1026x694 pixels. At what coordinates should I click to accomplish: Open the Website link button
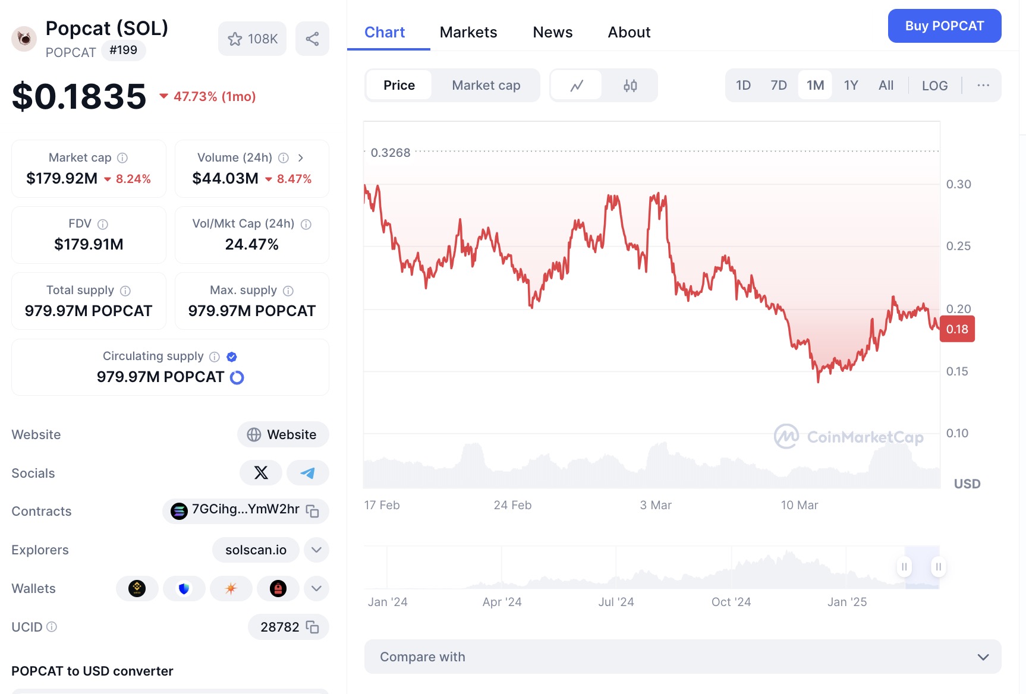283,434
